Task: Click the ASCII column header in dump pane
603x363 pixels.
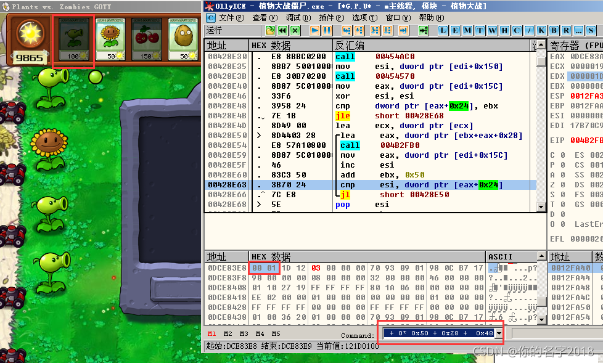Action: [x=511, y=256]
